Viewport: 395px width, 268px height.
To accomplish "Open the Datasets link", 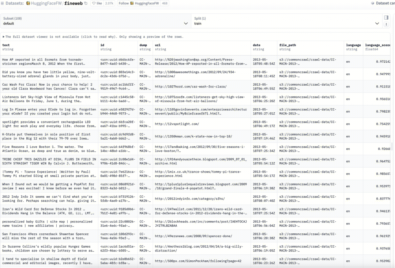I will point(15,3).
